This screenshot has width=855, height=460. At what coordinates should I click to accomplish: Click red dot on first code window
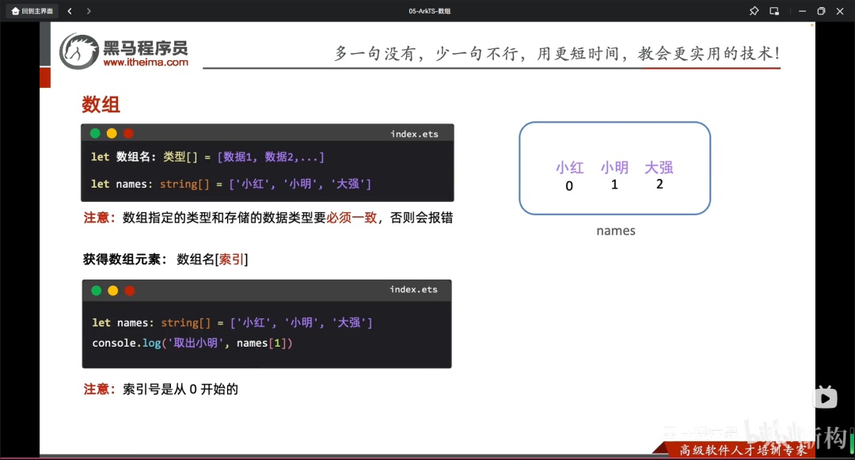click(128, 134)
